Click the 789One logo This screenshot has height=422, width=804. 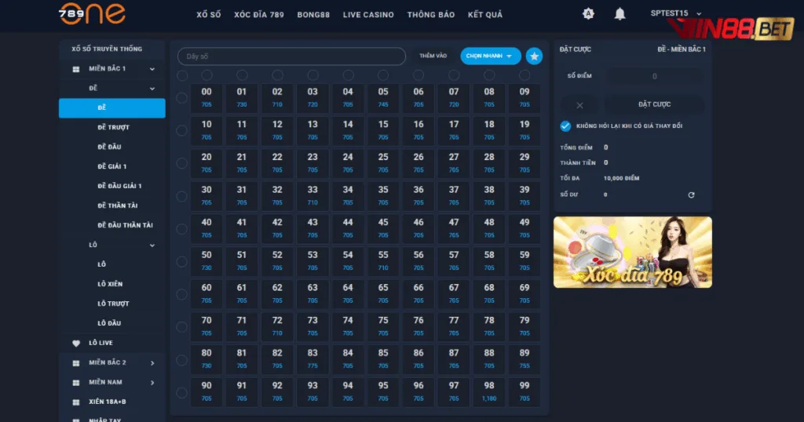click(93, 13)
